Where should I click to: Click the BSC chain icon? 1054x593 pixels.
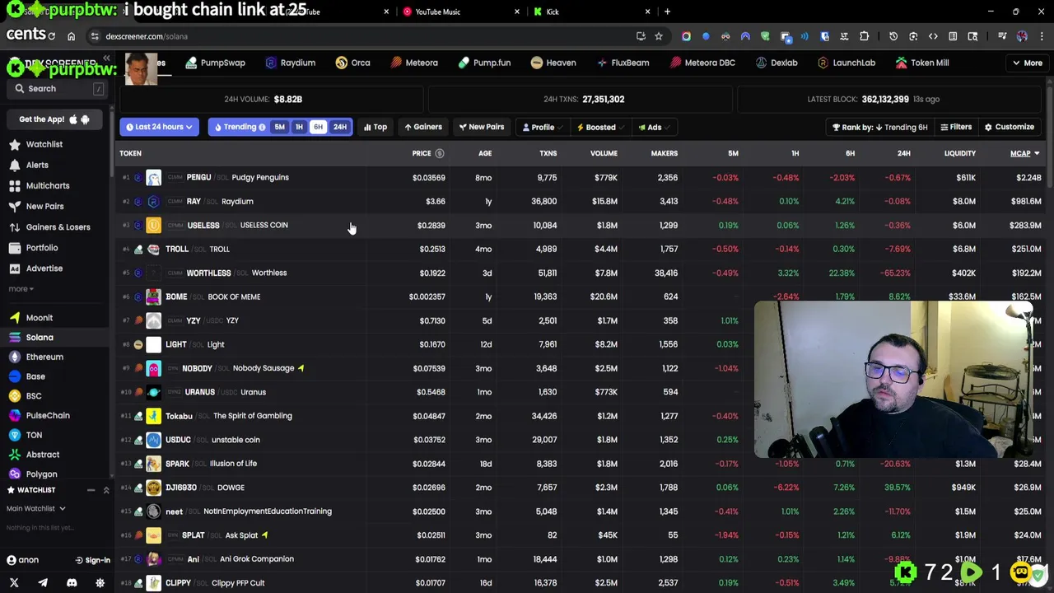(x=15, y=396)
